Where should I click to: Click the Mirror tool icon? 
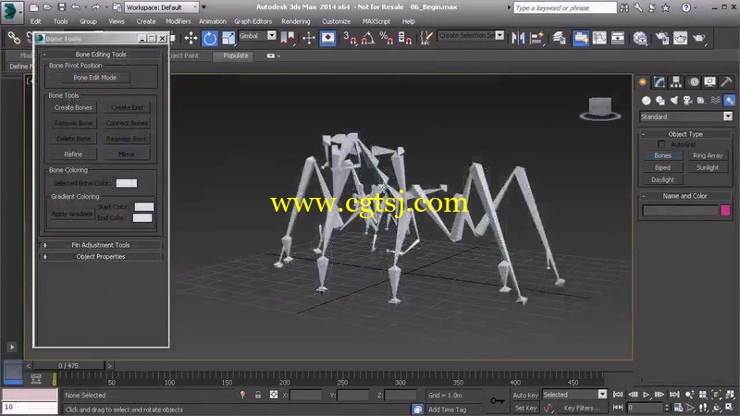click(518, 38)
